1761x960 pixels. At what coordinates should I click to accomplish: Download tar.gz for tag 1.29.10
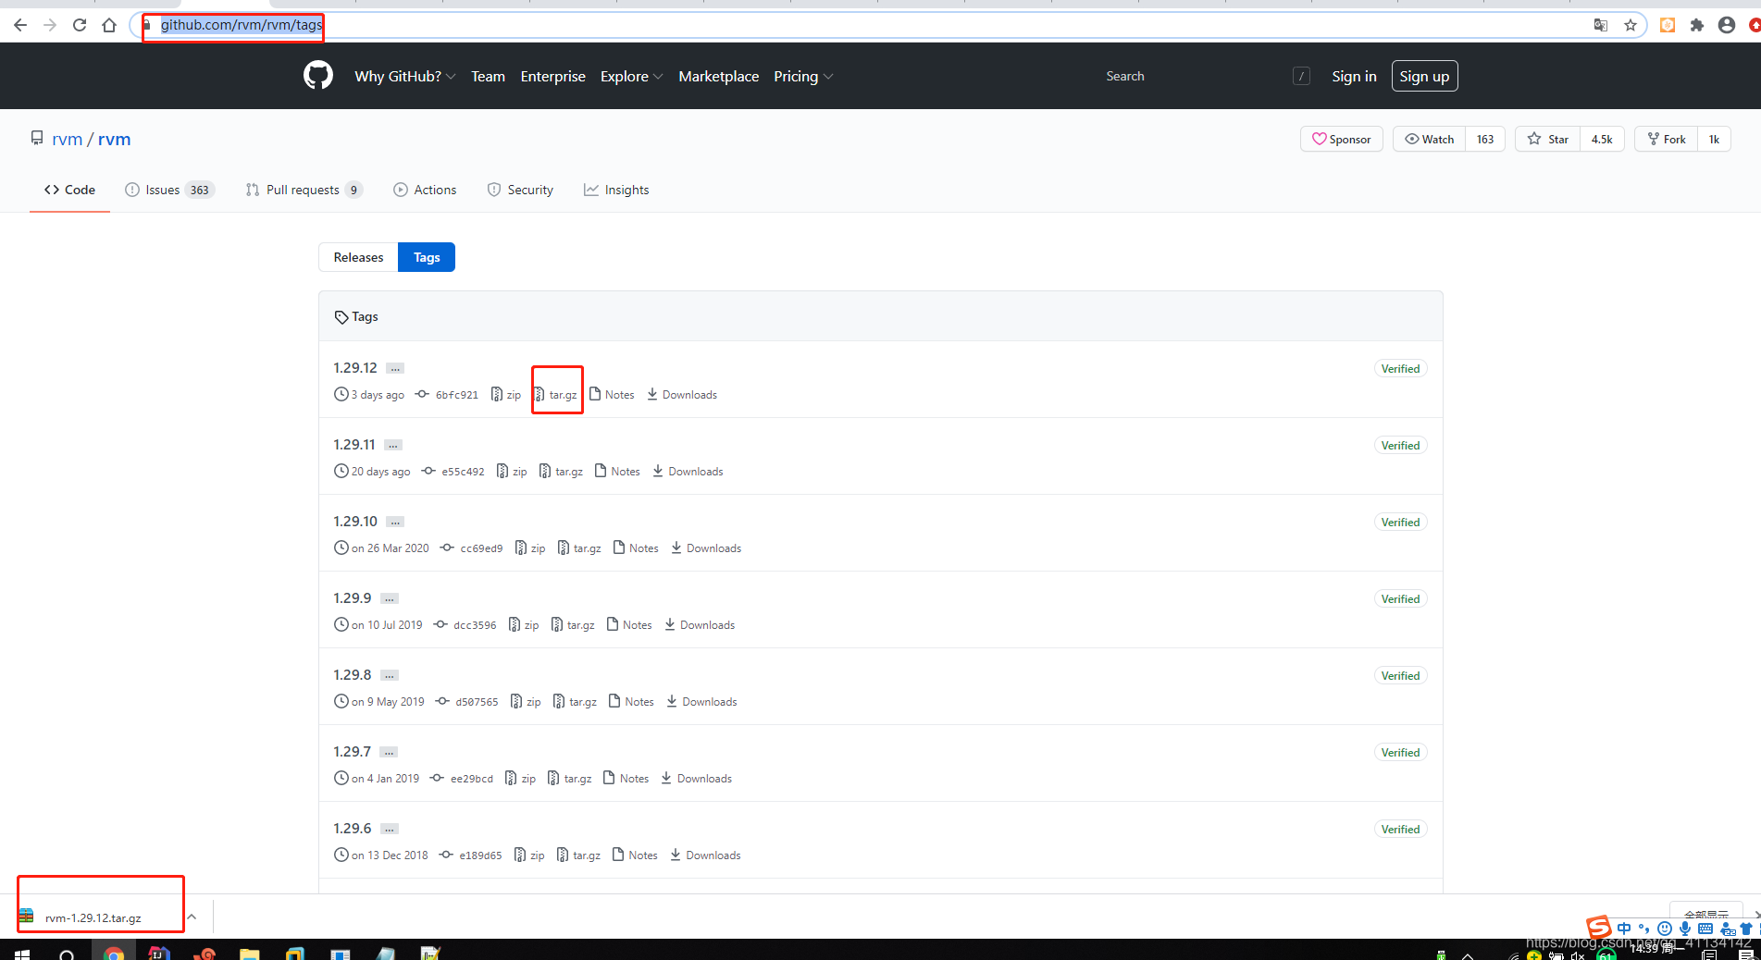[579, 548]
